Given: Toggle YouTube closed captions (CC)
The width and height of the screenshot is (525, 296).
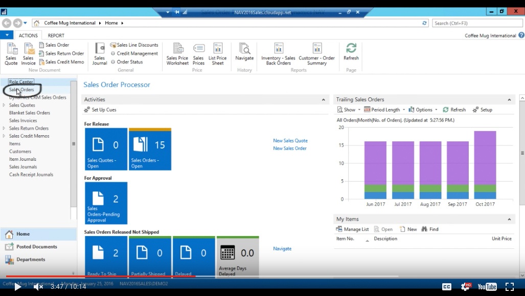Looking at the screenshot, I should (447, 287).
